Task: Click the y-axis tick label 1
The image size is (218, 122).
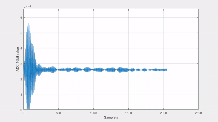Action: (21, 94)
